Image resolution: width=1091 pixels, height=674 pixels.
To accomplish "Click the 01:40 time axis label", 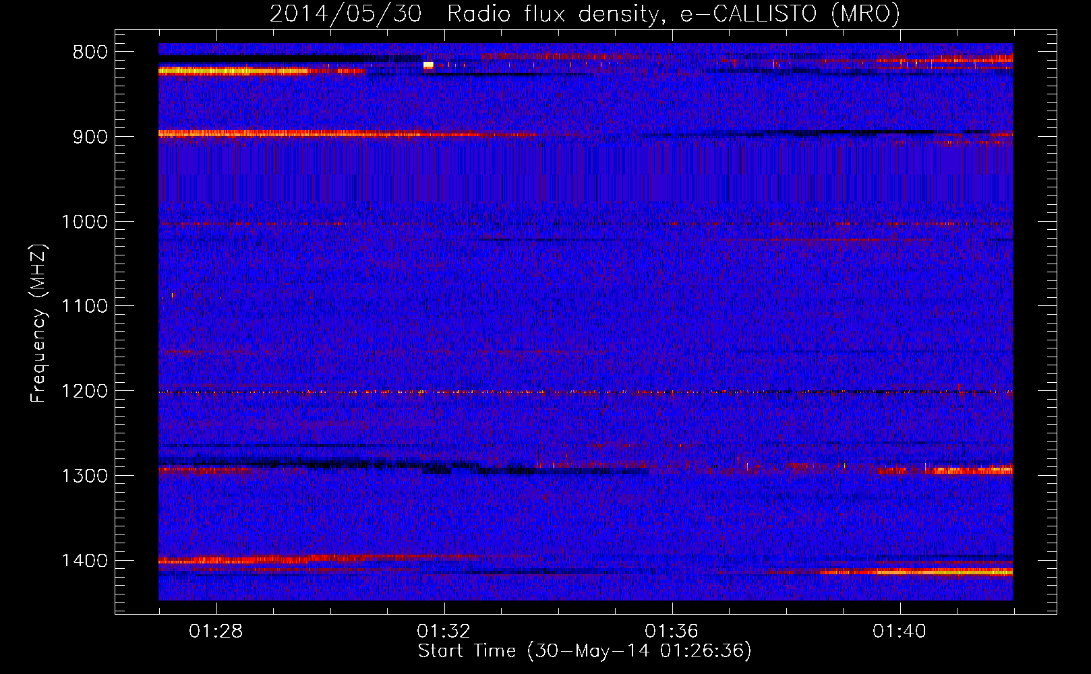I will point(900,632).
